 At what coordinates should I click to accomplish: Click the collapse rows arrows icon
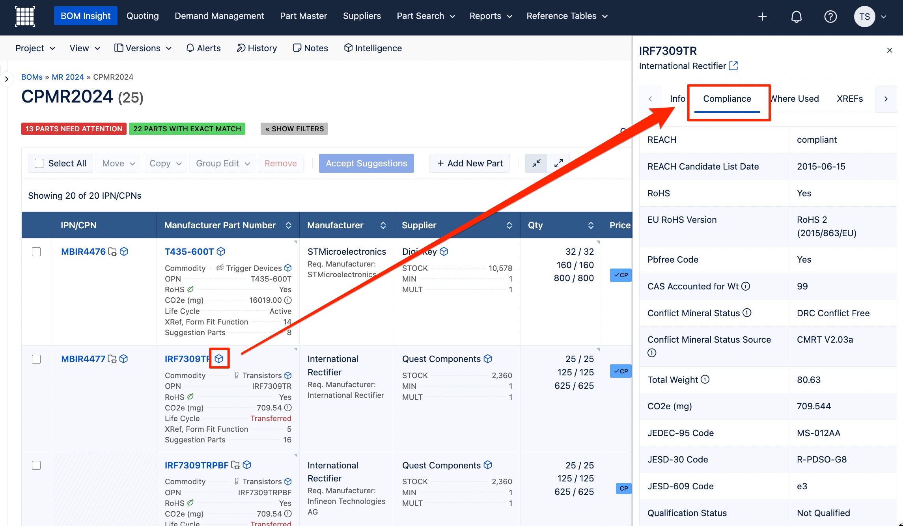point(536,163)
